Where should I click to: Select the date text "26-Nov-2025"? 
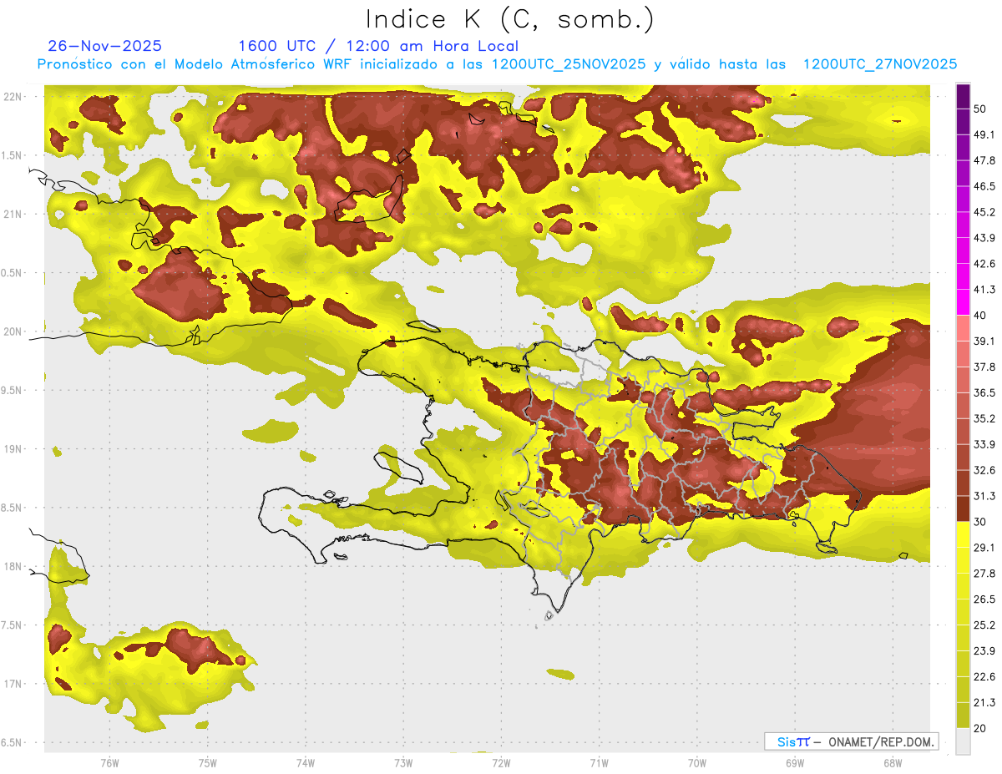pyautogui.click(x=105, y=46)
